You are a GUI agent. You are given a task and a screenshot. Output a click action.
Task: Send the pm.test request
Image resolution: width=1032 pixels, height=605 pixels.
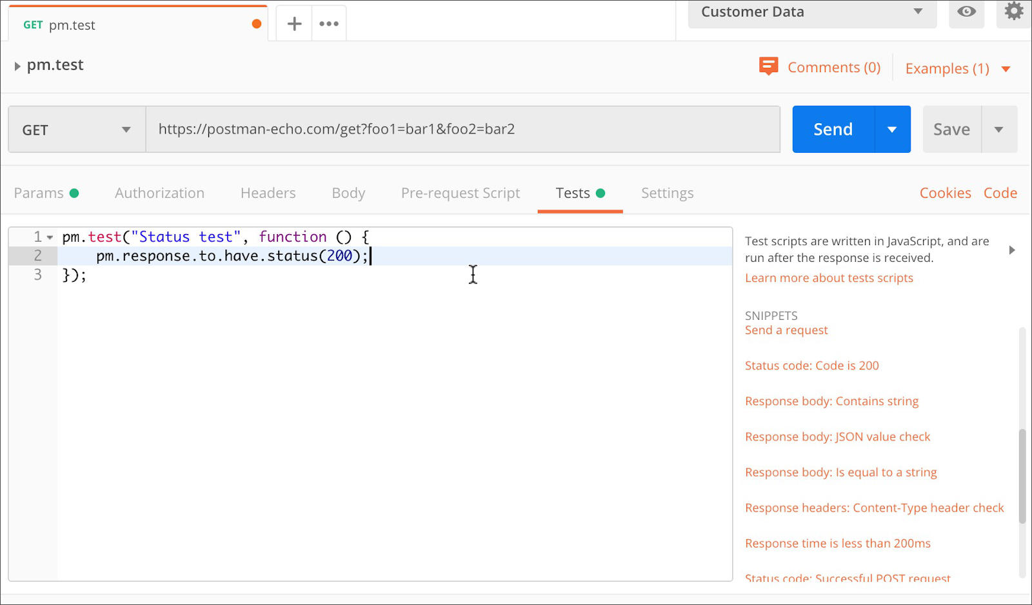(x=832, y=129)
